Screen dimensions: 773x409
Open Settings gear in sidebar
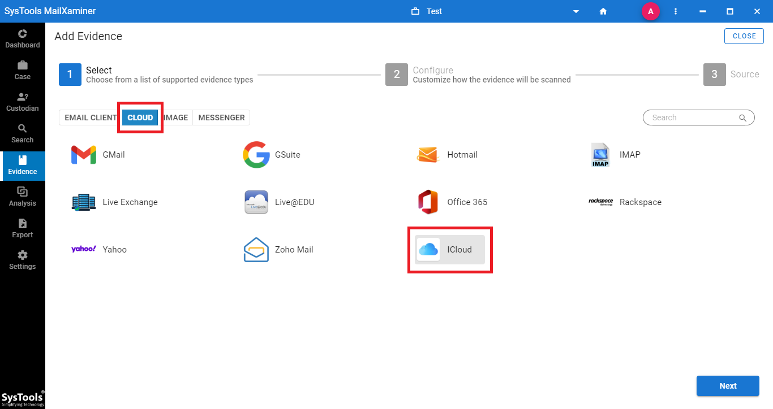23,260
